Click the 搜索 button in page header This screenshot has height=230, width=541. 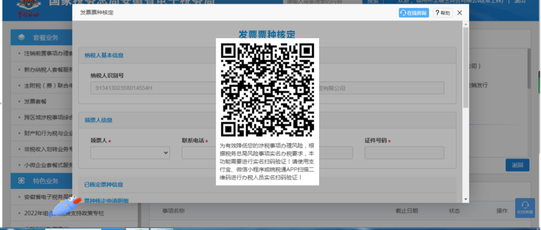373,2
